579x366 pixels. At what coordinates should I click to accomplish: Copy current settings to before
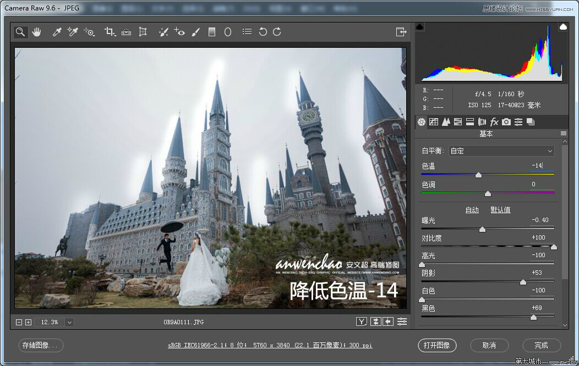click(x=388, y=322)
